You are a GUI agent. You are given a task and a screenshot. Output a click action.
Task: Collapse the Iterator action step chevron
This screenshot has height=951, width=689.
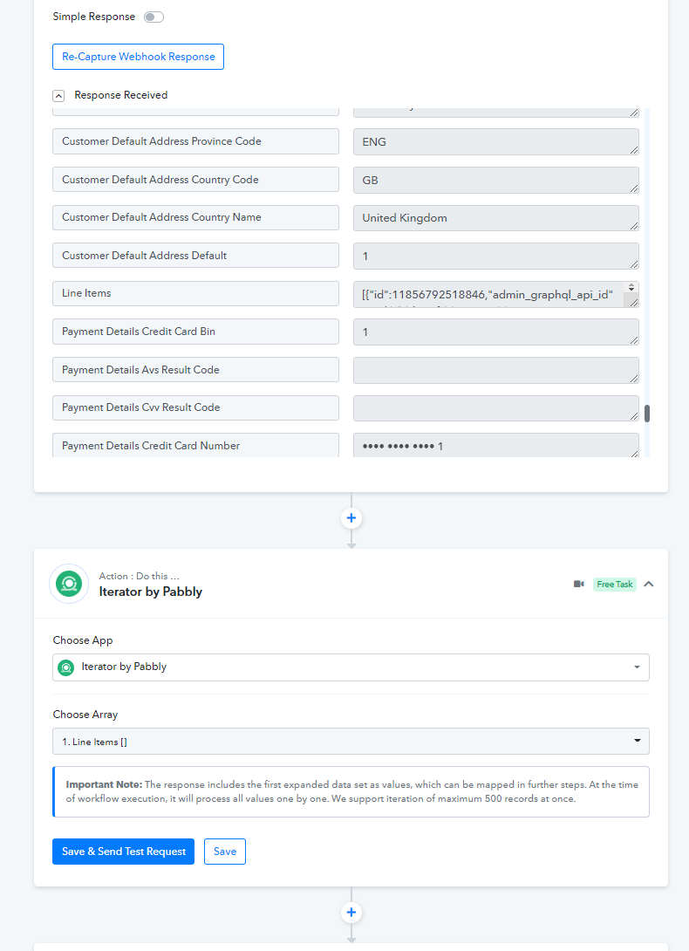[x=648, y=584]
